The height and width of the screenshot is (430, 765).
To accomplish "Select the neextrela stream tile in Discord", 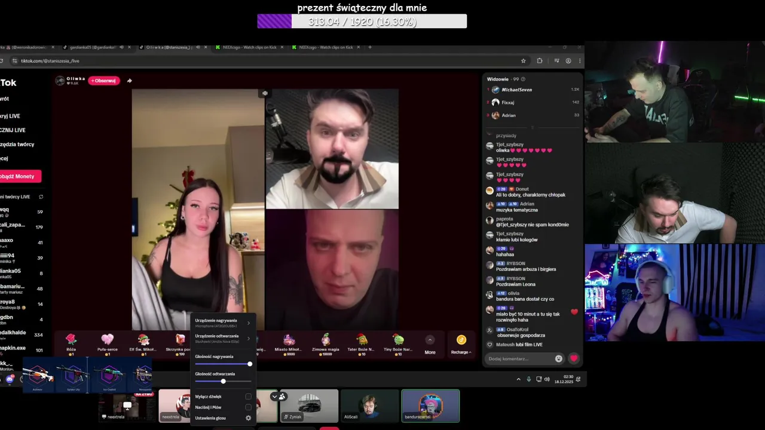I will (x=127, y=406).
